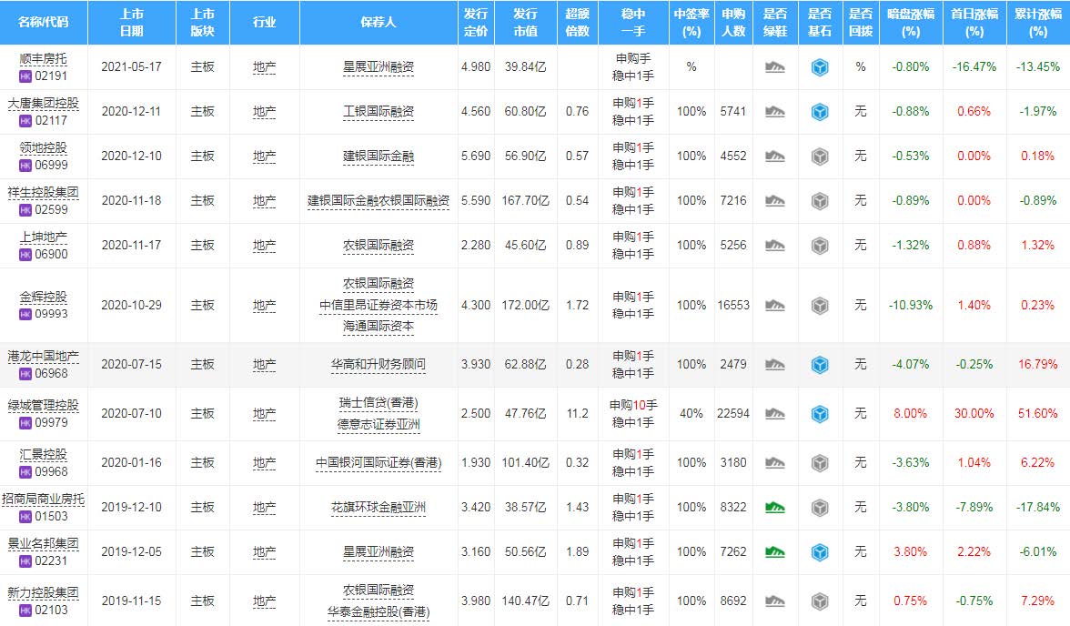Click the 超额倍数 column header
This screenshot has height=626, width=1070.
[x=576, y=23]
